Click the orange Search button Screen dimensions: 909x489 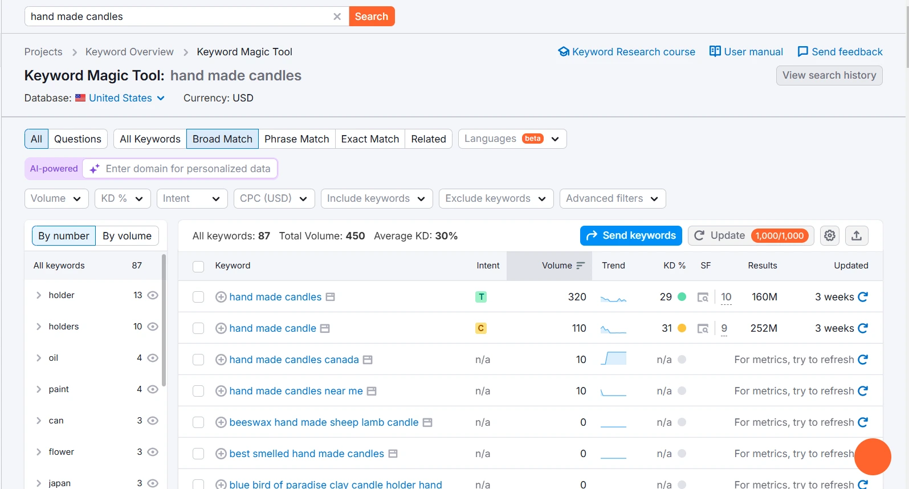(372, 17)
